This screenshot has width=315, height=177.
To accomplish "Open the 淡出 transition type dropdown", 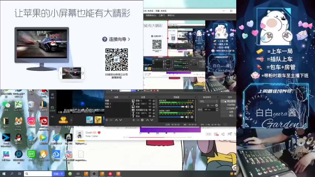I will pyautogui.click(x=208, y=101).
